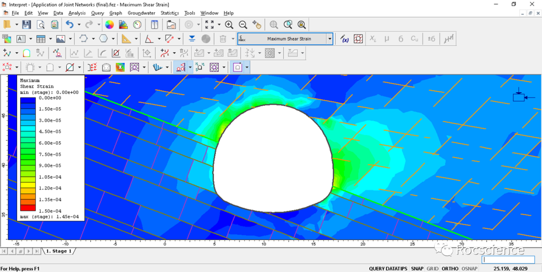Switch to the 1. Stage 1 tab
This screenshot has width=542, height=272.
coord(59,251)
